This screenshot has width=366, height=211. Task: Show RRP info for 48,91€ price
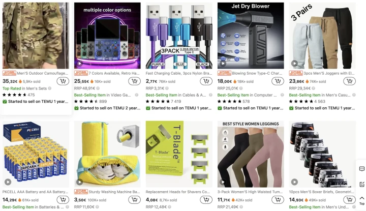tap(98, 88)
